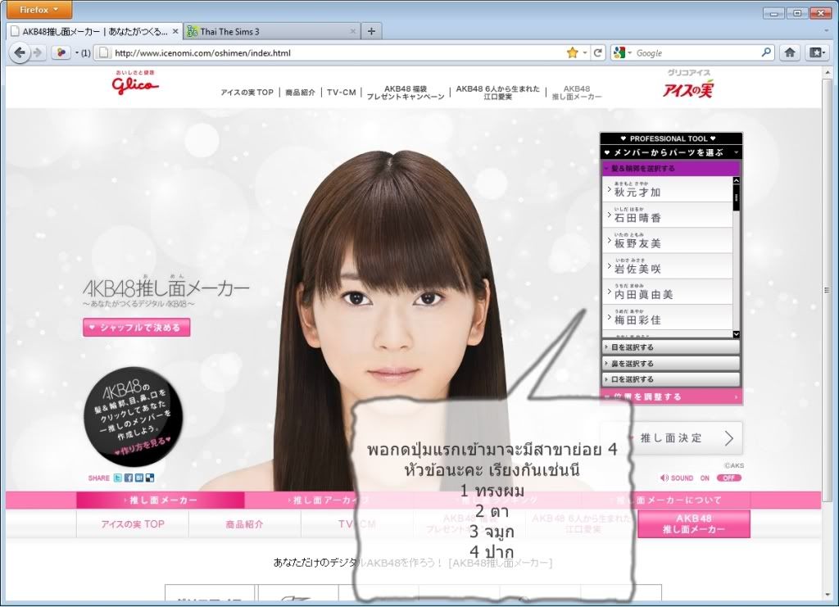Open the browser home page icon
Screen dimensions: 839x607
790,52
